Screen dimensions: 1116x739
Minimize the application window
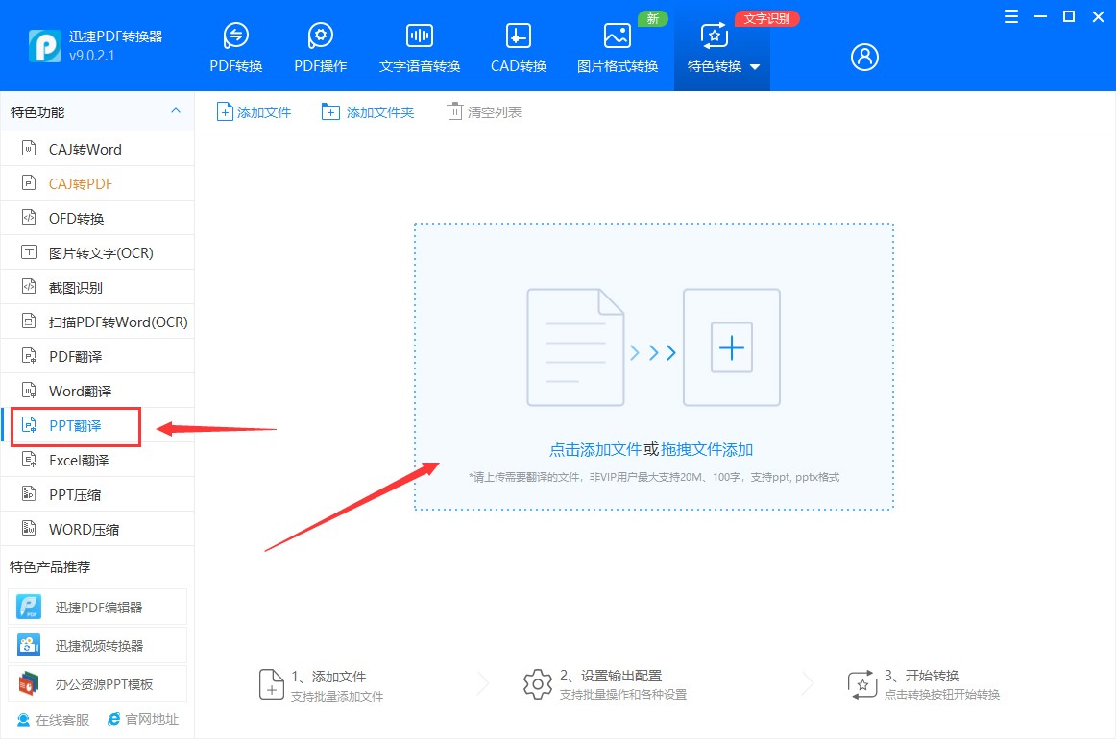coord(1040,17)
